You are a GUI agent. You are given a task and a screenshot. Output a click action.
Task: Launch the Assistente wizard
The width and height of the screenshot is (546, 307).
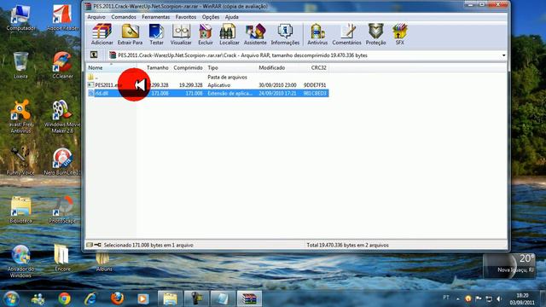(x=255, y=34)
